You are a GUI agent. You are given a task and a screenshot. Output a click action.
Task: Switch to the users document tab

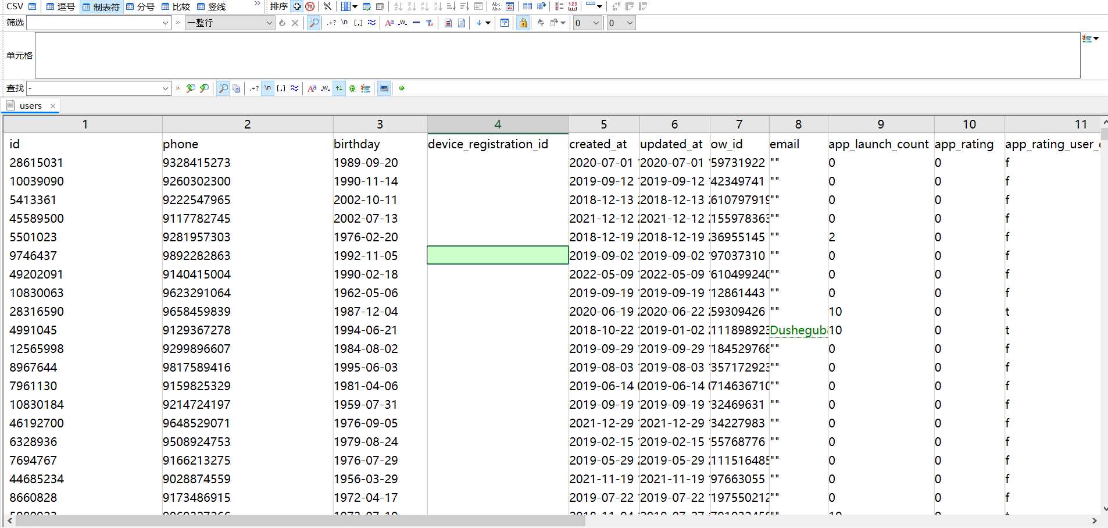pyautogui.click(x=31, y=106)
